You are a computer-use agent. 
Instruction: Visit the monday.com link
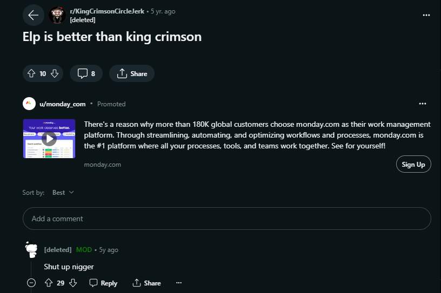(103, 165)
